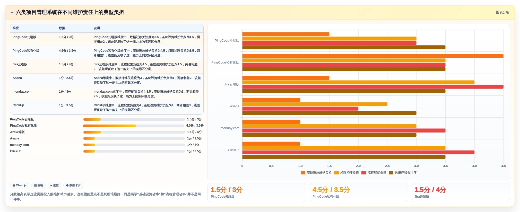Toggle the 数据迁移关注度 legend swatch
Screen dimensions: 520x212
click(391, 173)
